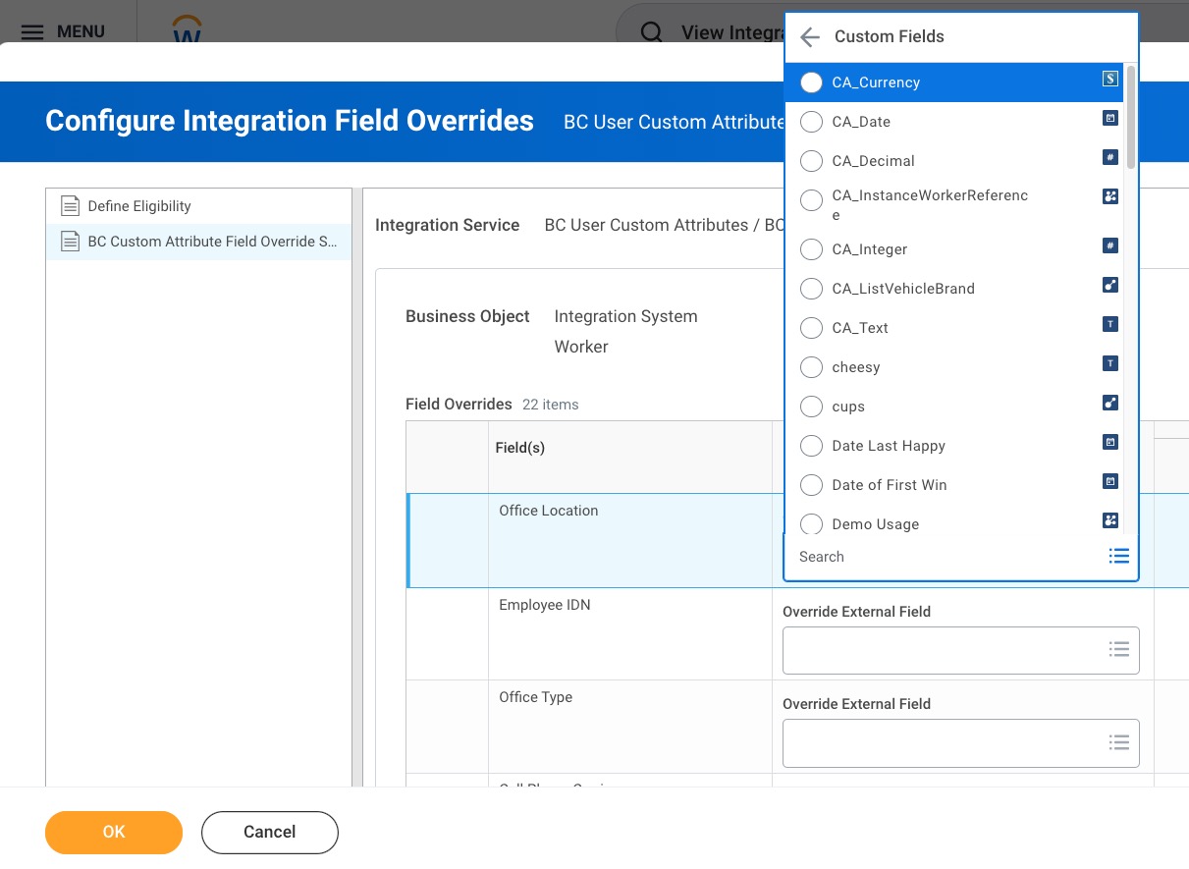Viewport: 1189px width, 869px height.
Task: Open prompt list for Office Type override field
Action: pos(1118,742)
